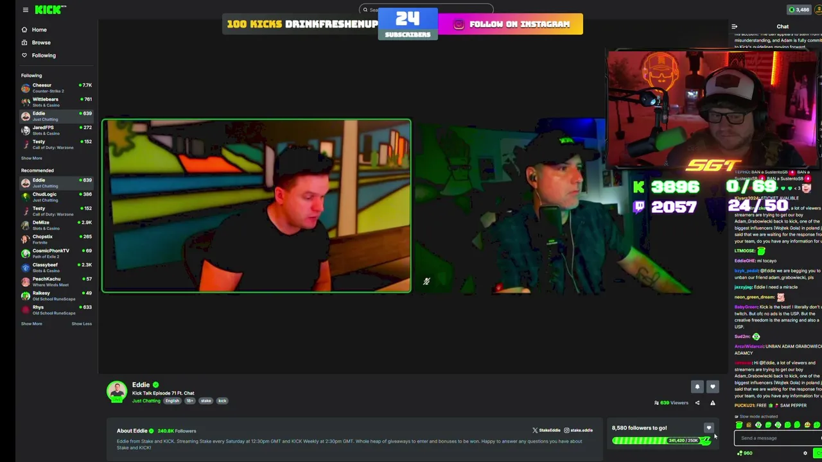Click JaredFPS channel avatar
Screen dimensions: 822x462
coord(25,130)
